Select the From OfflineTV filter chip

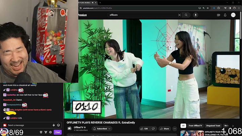[195, 126]
